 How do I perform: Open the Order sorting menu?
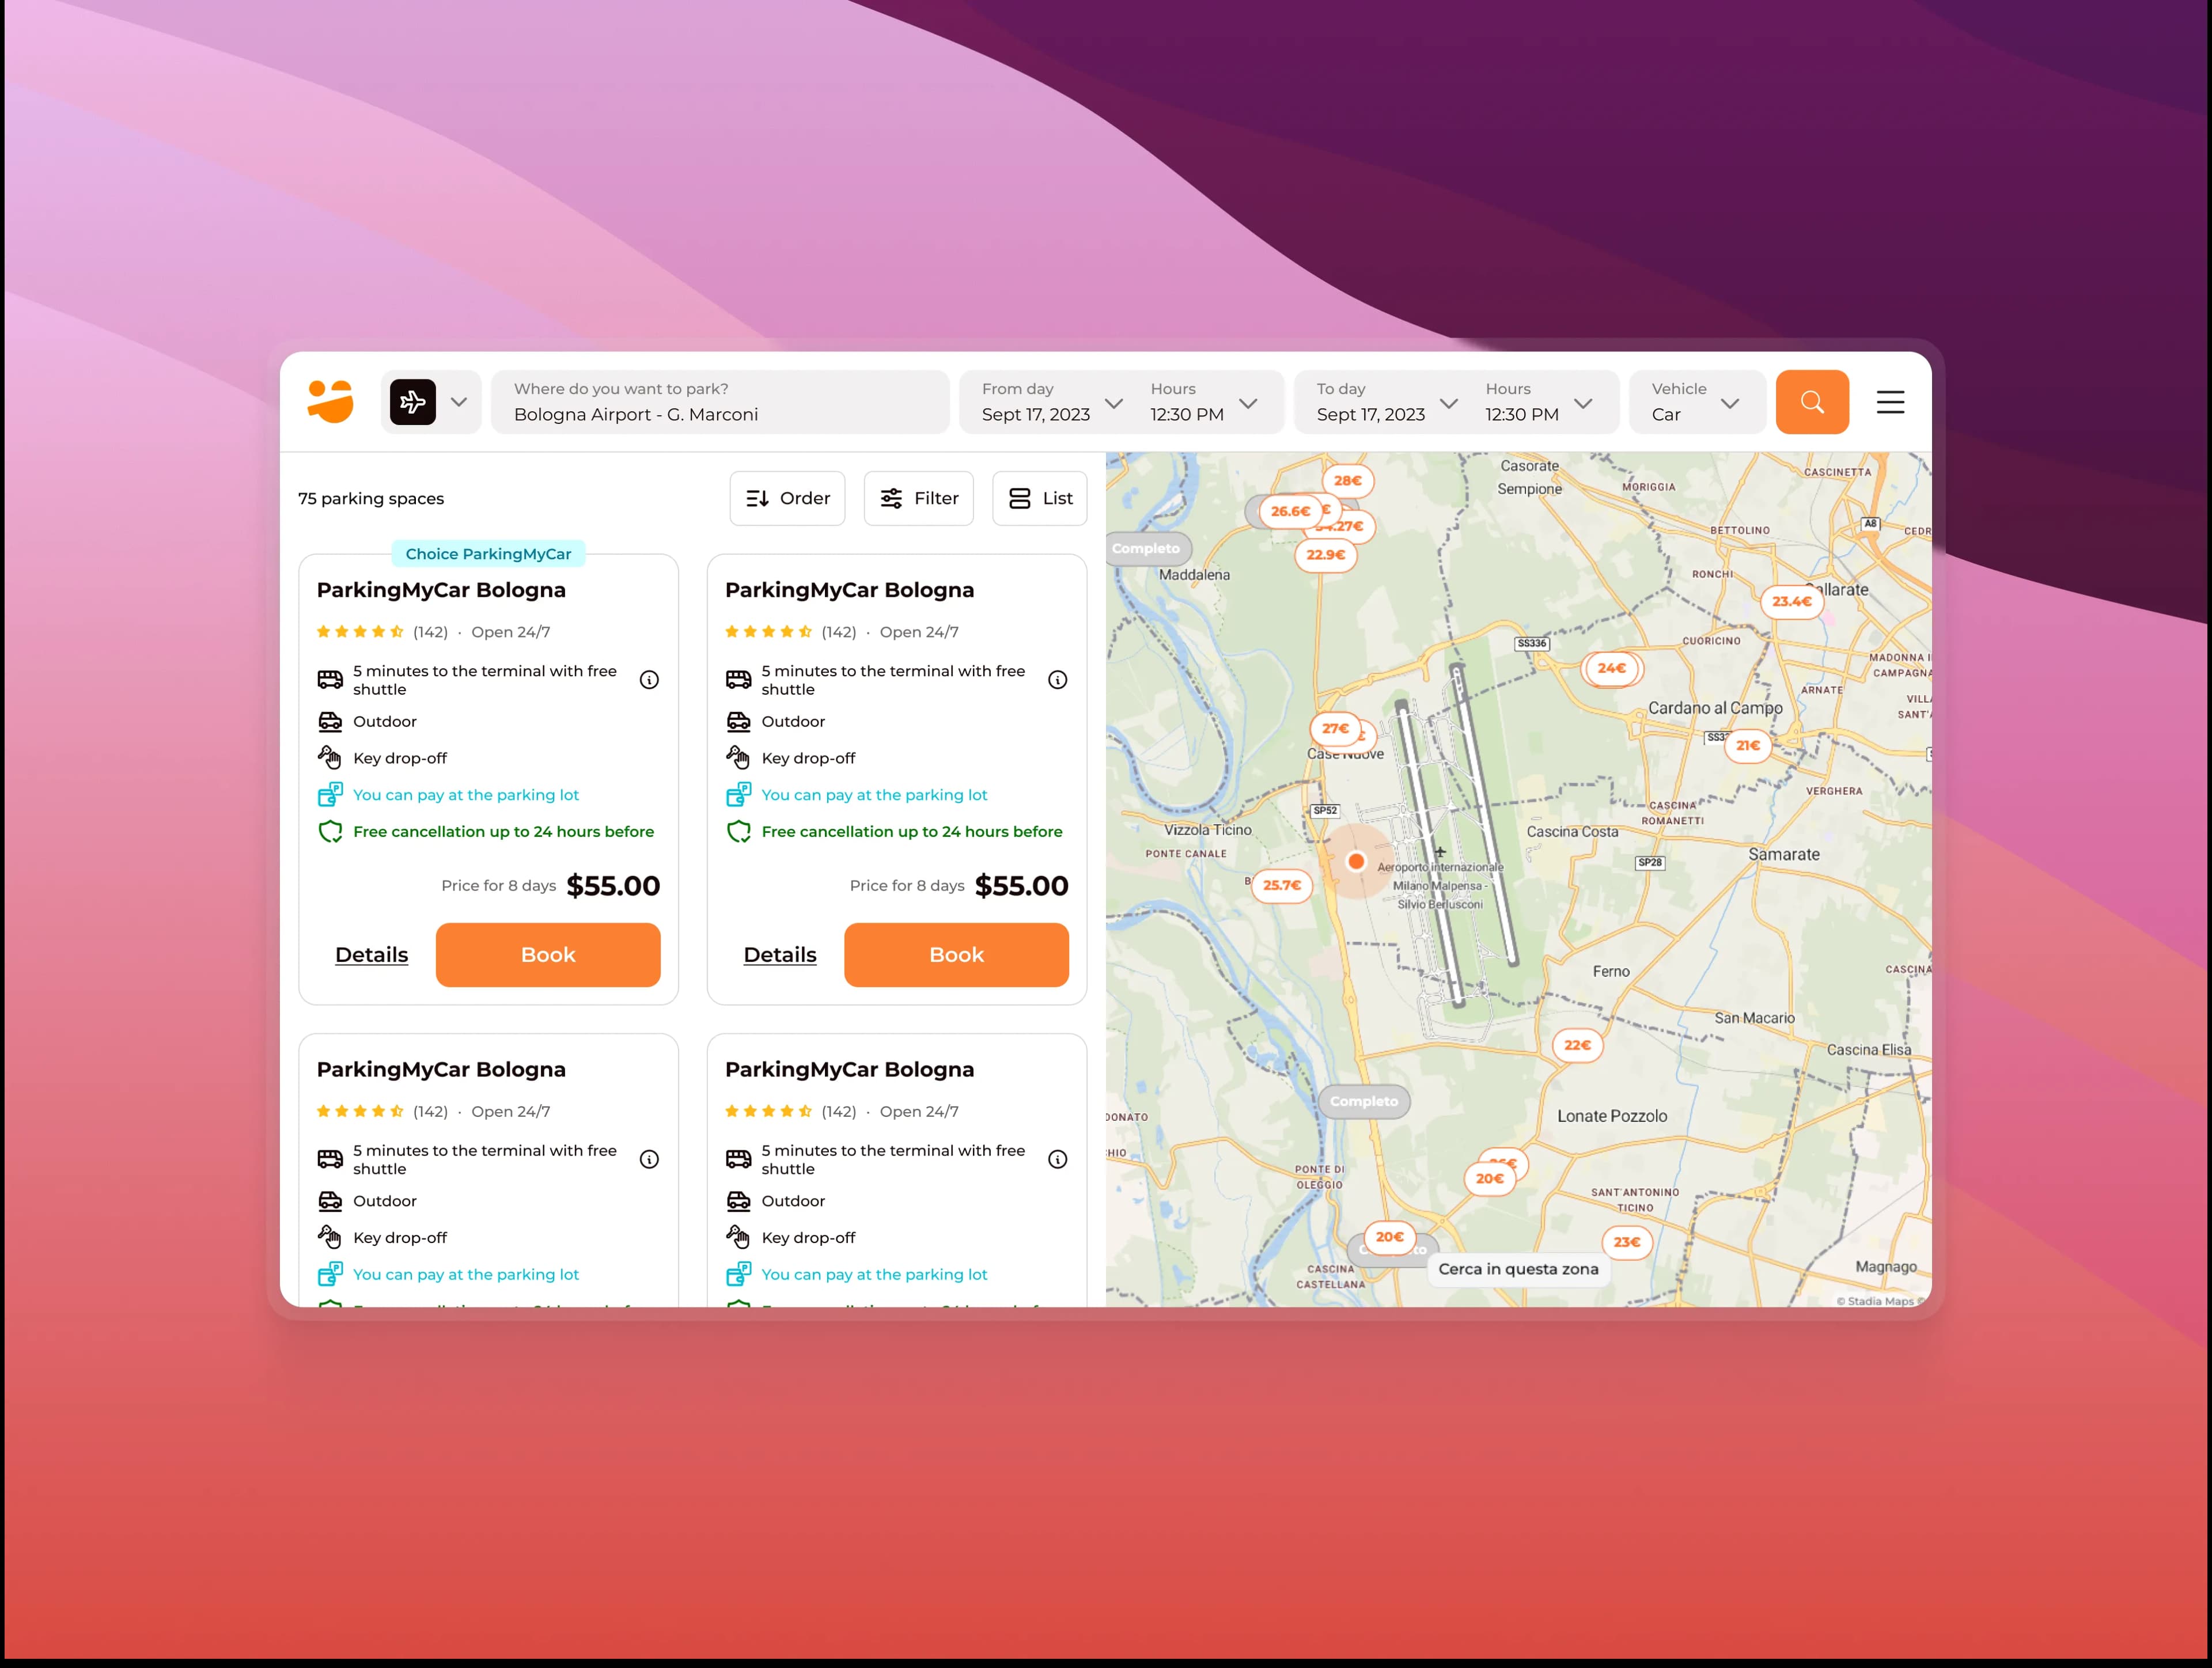click(787, 498)
